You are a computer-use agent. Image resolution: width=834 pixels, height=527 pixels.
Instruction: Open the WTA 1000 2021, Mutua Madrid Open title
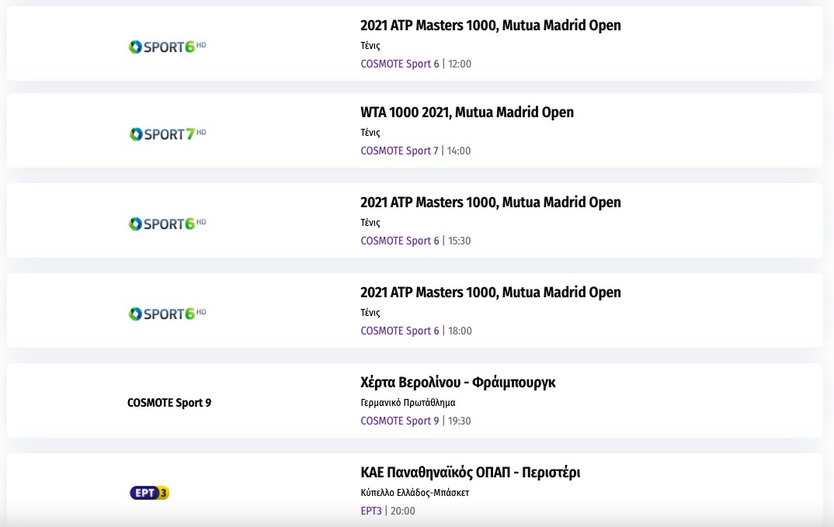coord(467,113)
